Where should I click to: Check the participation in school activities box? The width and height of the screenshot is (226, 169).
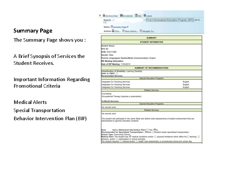click(x=117, y=139)
